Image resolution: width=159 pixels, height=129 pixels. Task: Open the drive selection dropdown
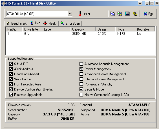[70, 14]
